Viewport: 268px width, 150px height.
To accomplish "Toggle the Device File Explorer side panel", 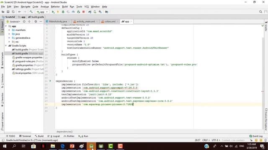I will point(266,120).
